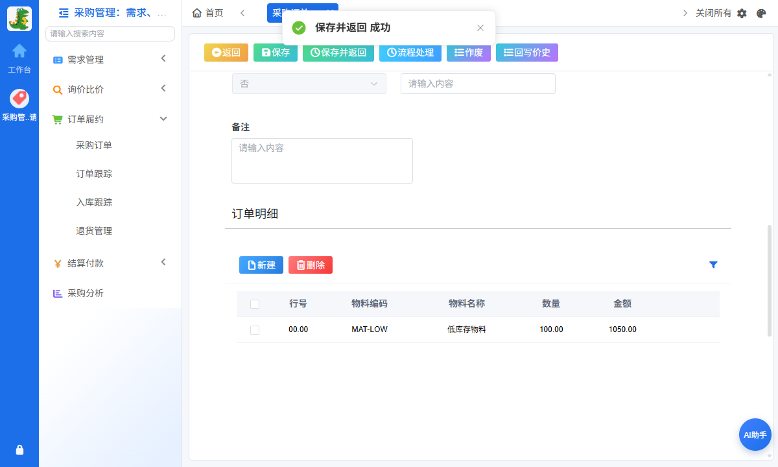The width and height of the screenshot is (778, 467).
Task: Click the lock icon at the bottom left
Action: point(19,449)
